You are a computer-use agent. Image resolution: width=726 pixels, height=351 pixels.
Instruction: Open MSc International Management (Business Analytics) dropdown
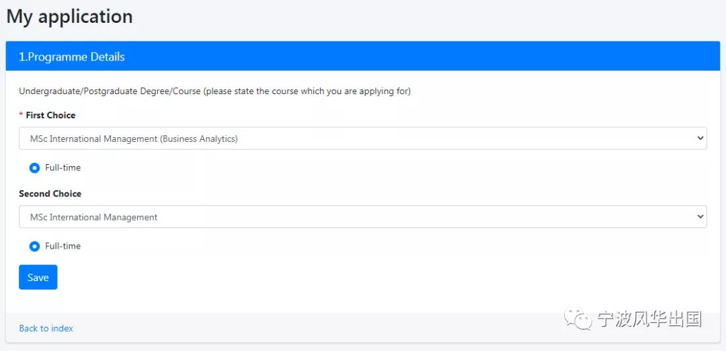[362, 139]
